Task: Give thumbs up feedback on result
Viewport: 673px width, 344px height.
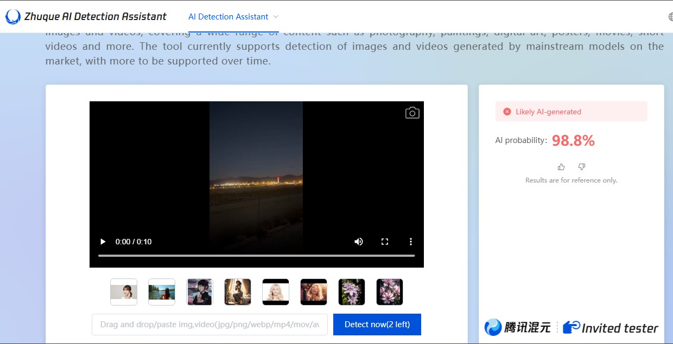Action: 561,167
